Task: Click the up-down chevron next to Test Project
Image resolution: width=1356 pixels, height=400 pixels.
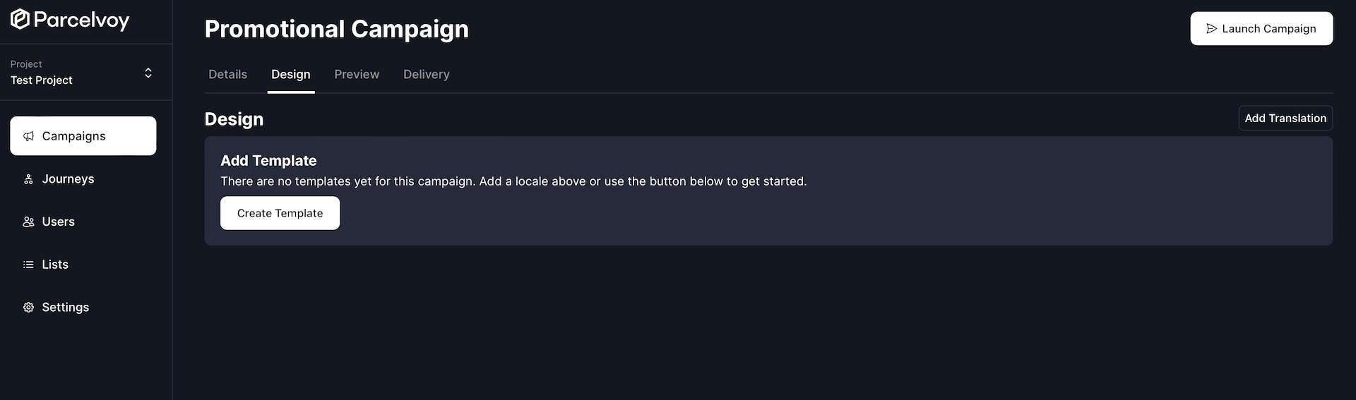Action: tap(148, 73)
